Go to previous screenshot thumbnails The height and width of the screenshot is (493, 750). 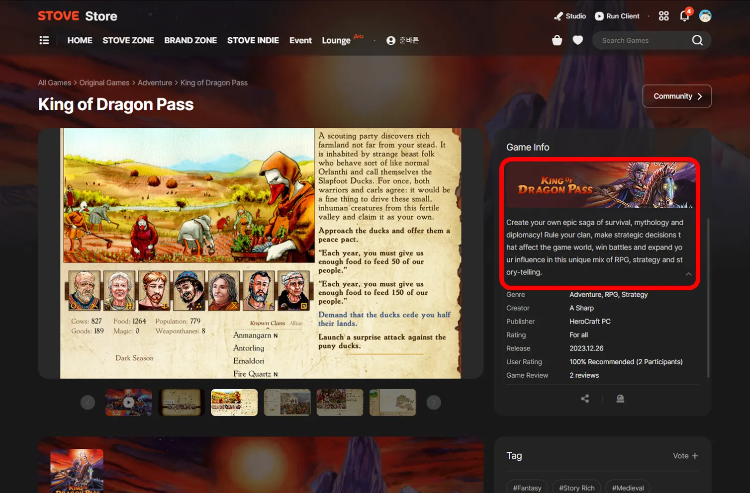tap(88, 403)
